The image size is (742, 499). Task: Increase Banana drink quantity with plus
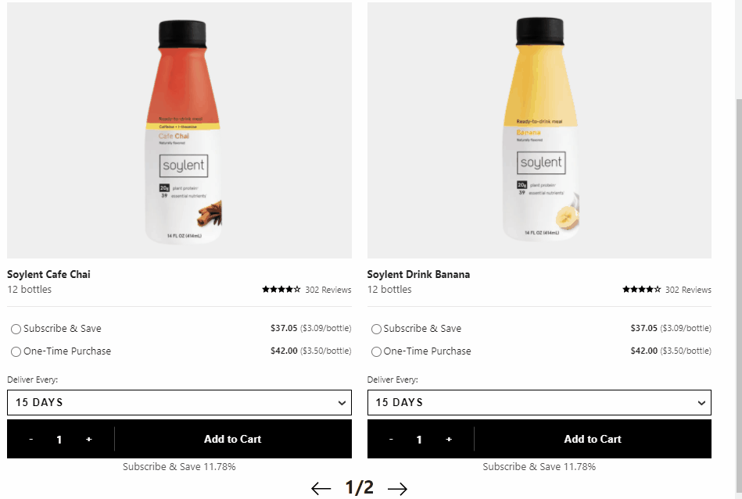coord(449,440)
